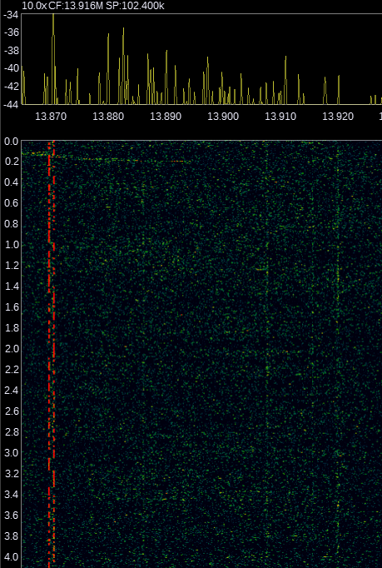Pick the 3.6 waterfall time label
This screenshot has width=382, height=568.
(x=11, y=515)
